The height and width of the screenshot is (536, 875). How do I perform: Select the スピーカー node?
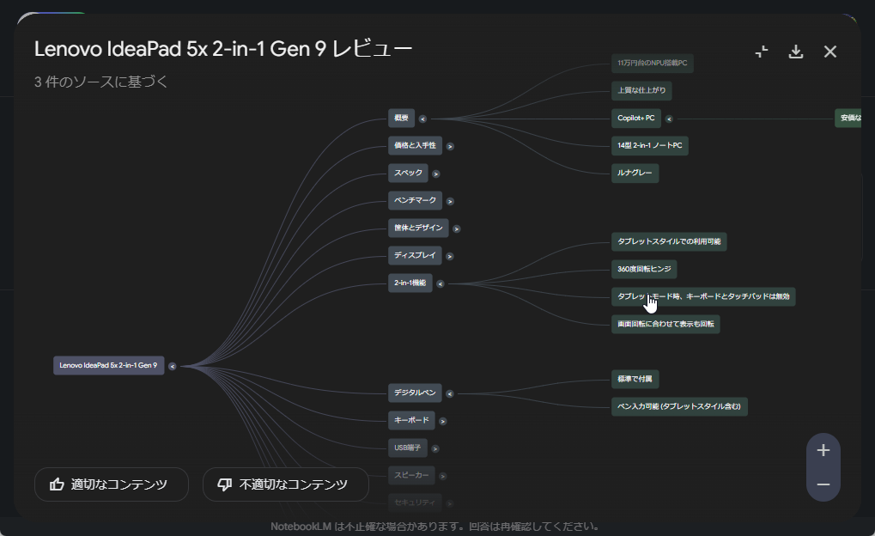411,475
